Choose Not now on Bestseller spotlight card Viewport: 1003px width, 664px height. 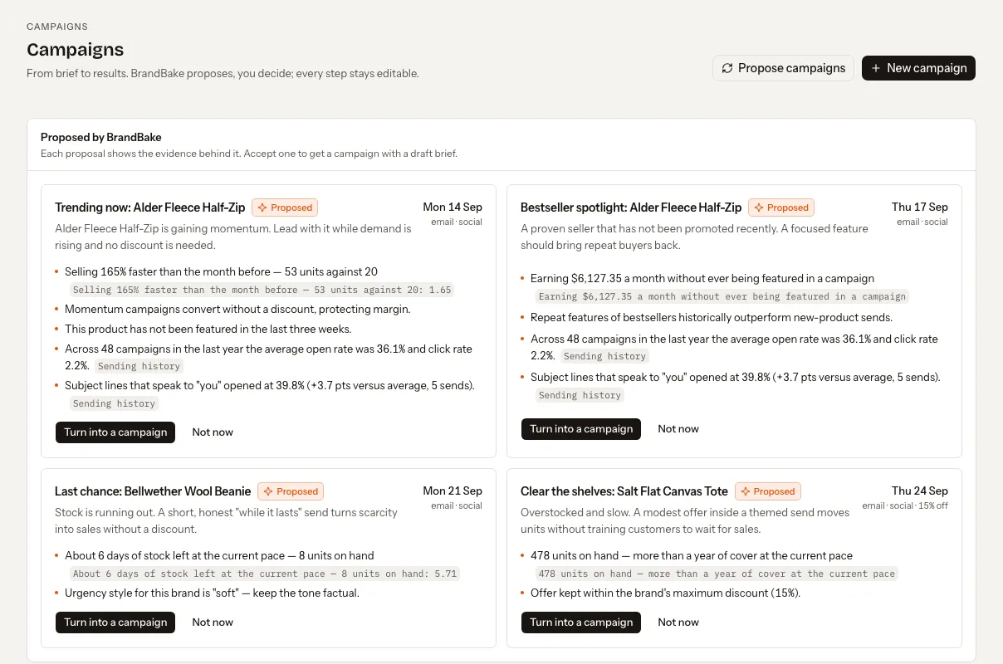point(678,429)
